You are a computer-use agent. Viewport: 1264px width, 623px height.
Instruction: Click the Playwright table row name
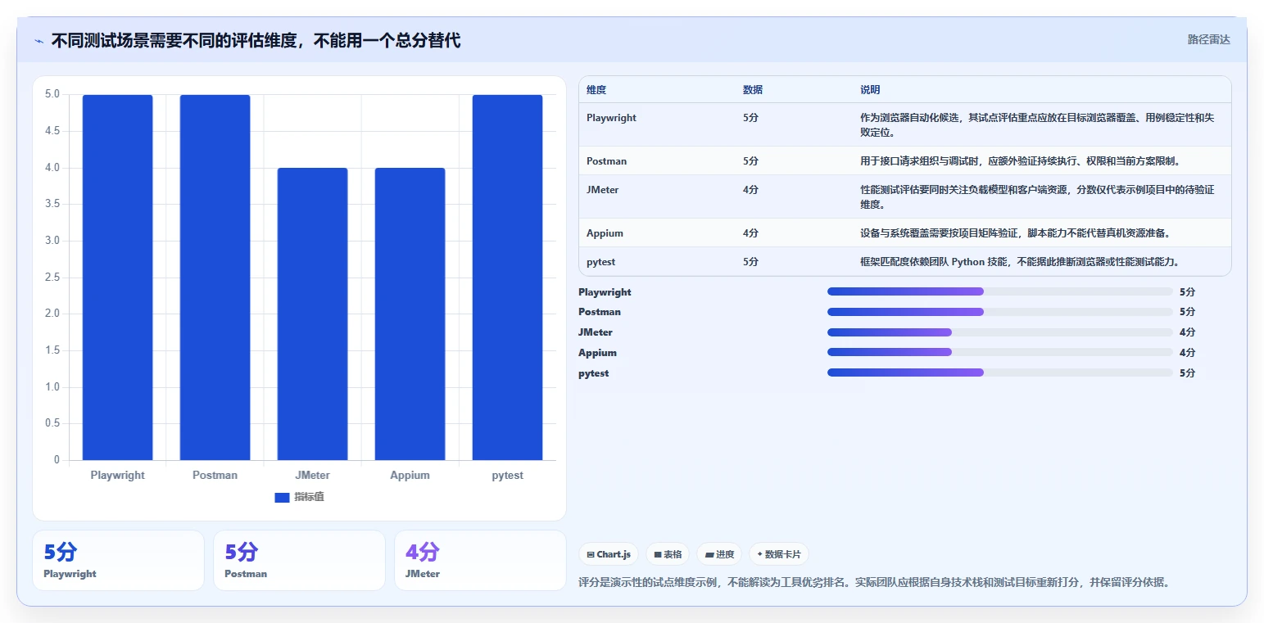(x=611, y=118)
